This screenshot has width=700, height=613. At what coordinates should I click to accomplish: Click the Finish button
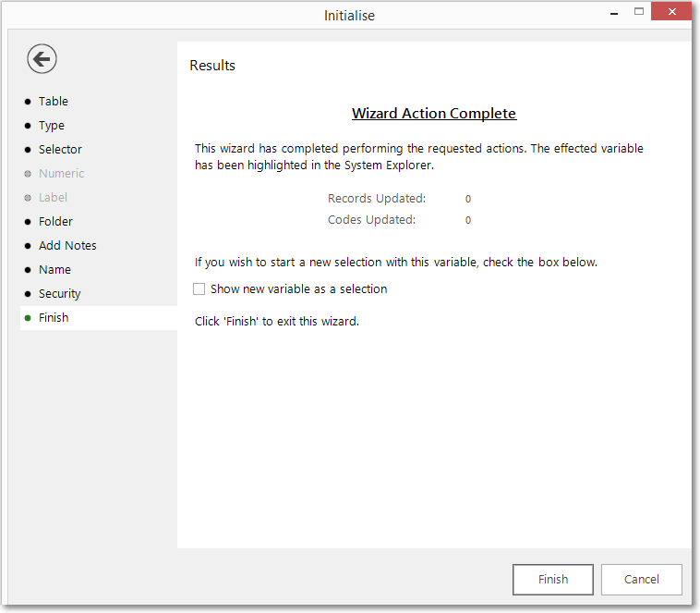(552, 579)
